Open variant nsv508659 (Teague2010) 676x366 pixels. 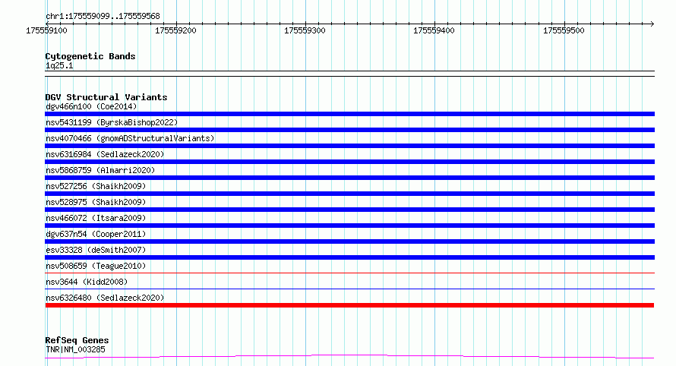96,266
